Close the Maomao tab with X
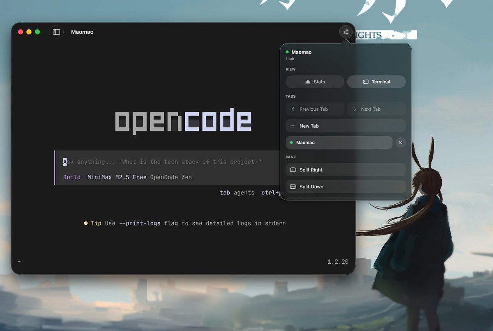The width and height of the screenshot is (493, 331). click(x=401, y=142)
